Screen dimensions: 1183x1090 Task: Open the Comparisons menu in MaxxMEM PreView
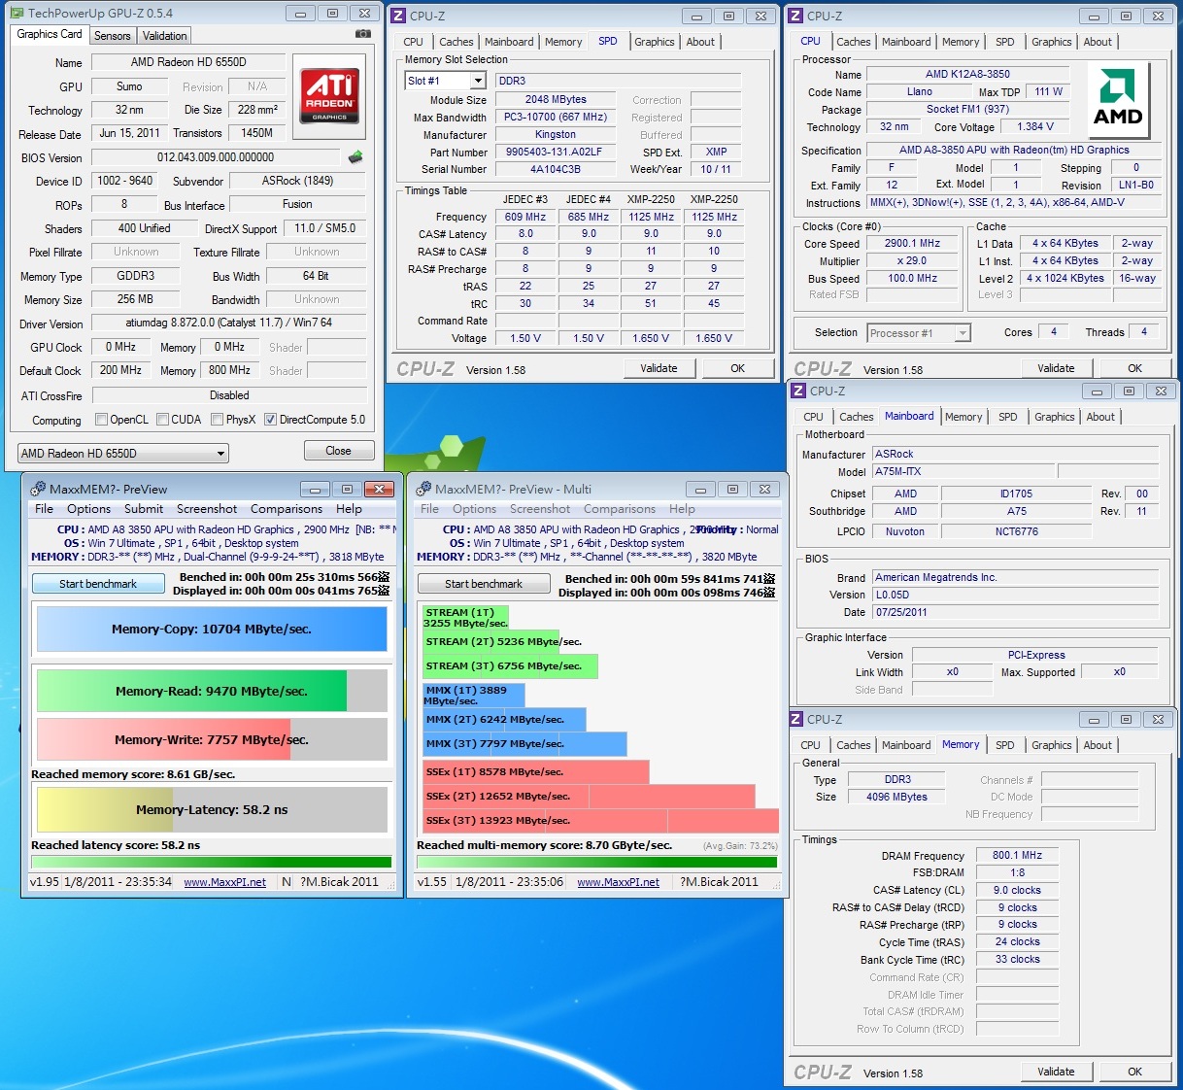tap(286, 509)
